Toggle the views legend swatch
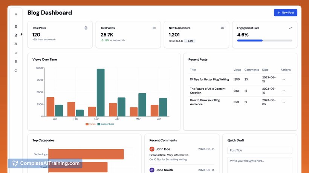Viewport: 309px width, 173px height. pos(87,124)
